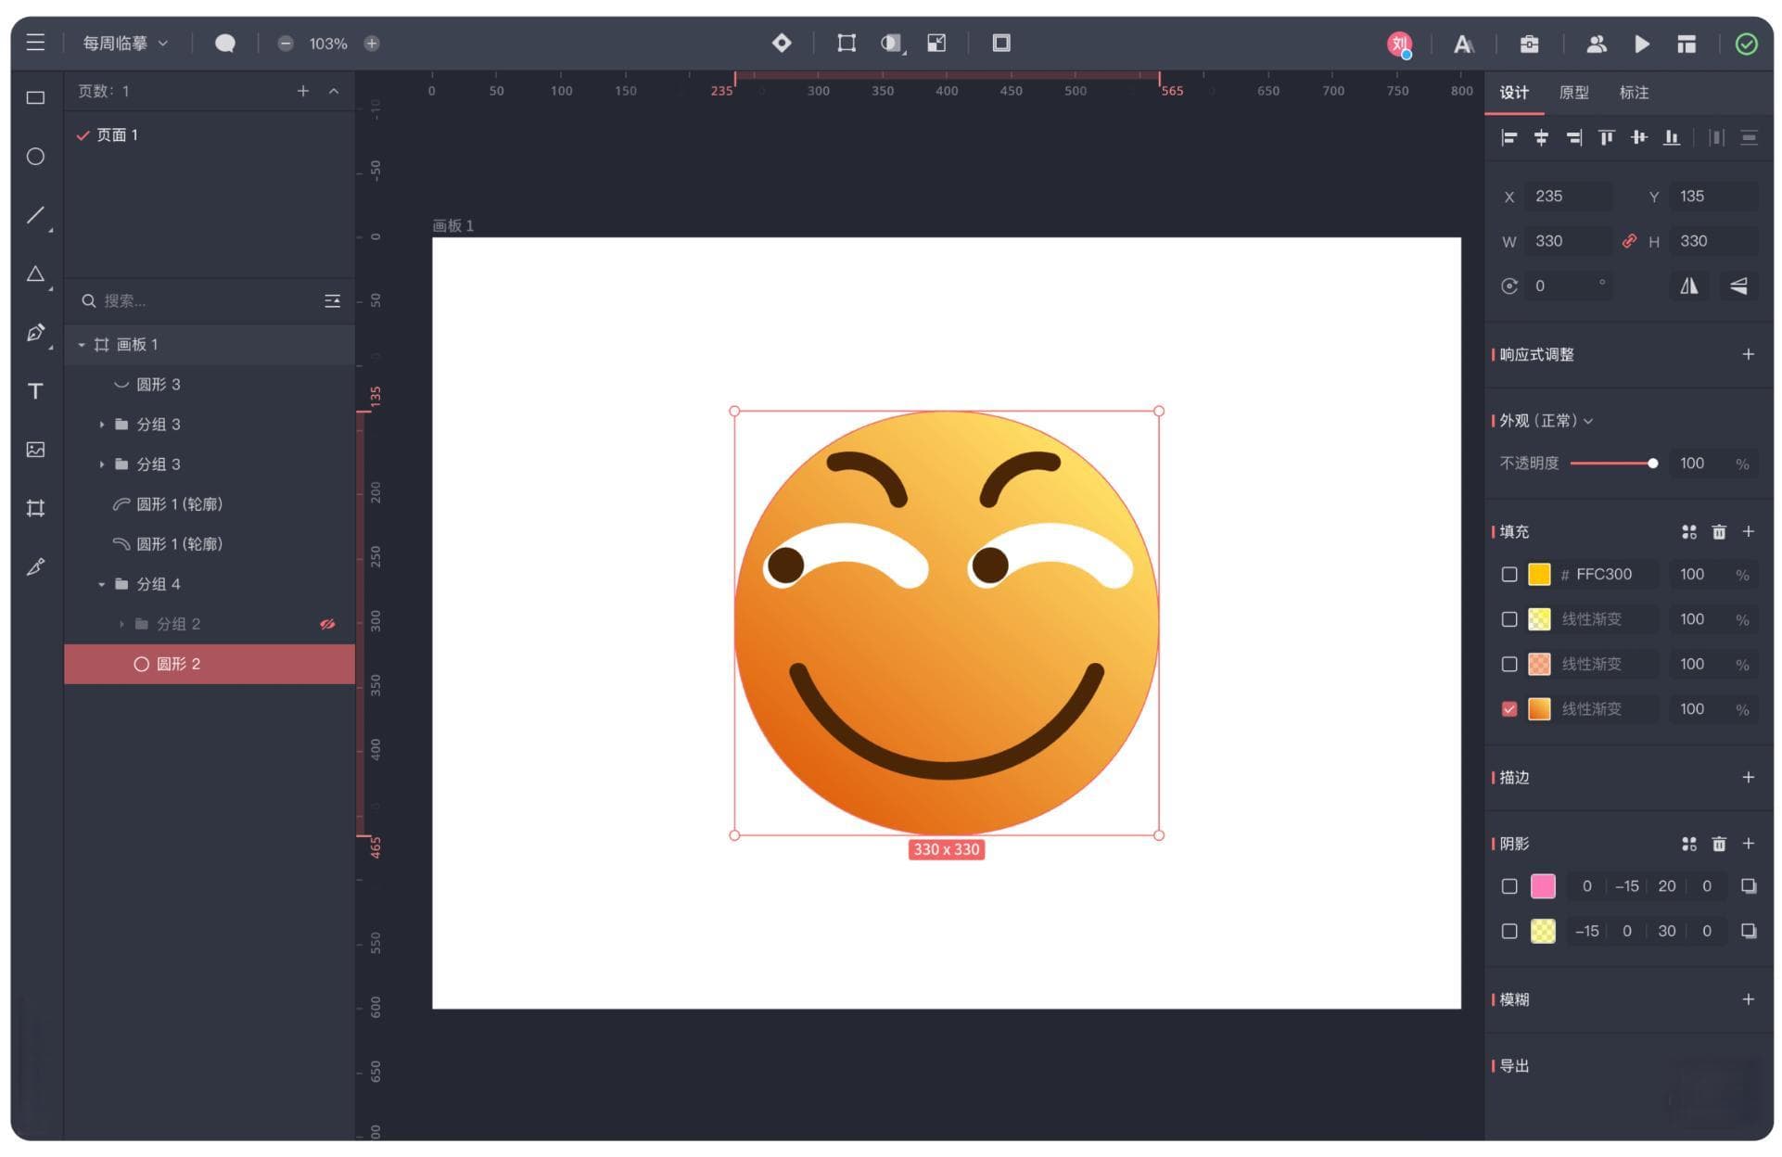The image size is (1782, 1157).
Task: Align selection to top edge
Action: (1606, 138)
